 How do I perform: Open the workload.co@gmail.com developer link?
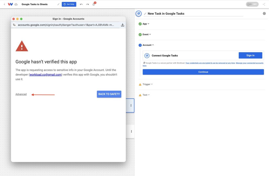point(45,74)
